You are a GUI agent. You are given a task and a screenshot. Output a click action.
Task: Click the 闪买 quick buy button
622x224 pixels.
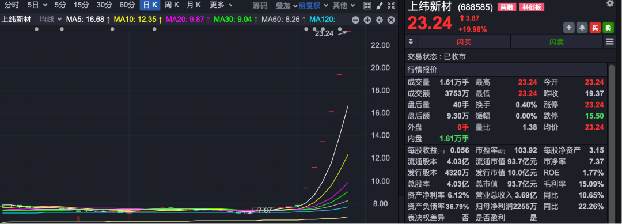tap(464, 42)
